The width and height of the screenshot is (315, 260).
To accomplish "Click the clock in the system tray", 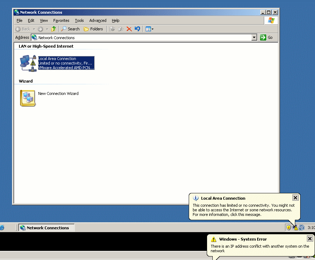I will coord(310,228).
